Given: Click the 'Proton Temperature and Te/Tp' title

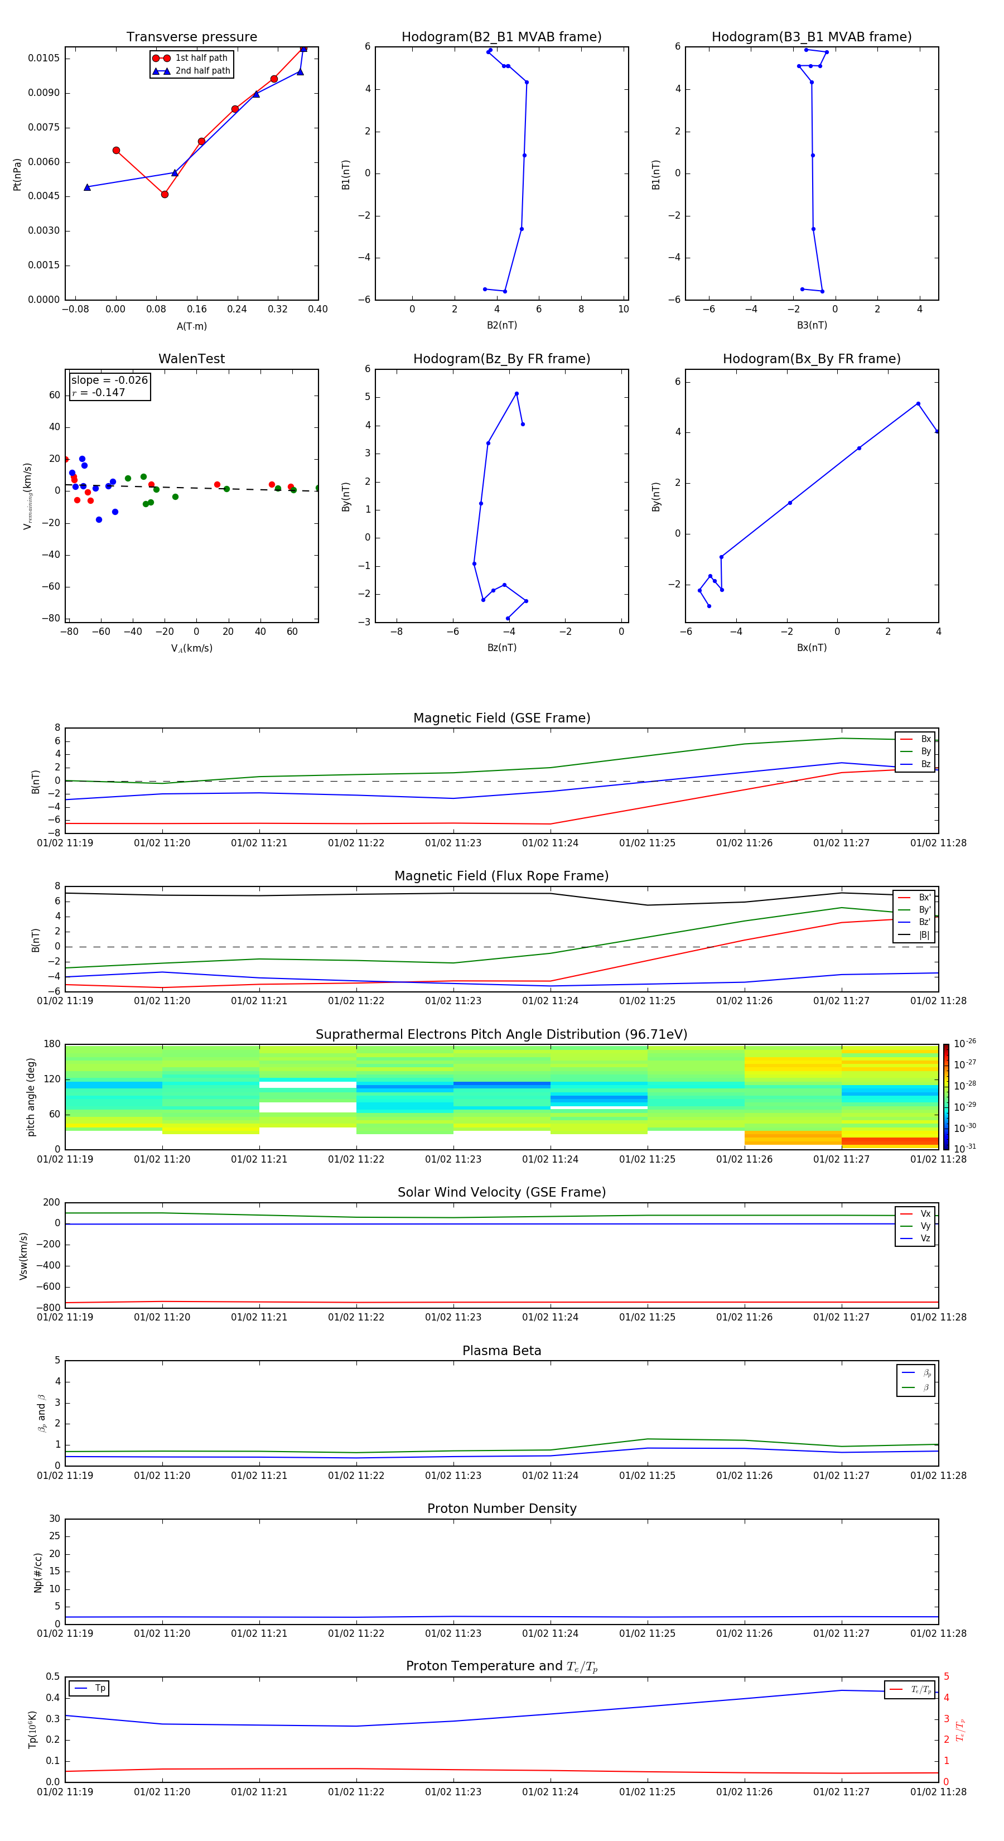Looking at the screenshot, I should pos(501,1666).
